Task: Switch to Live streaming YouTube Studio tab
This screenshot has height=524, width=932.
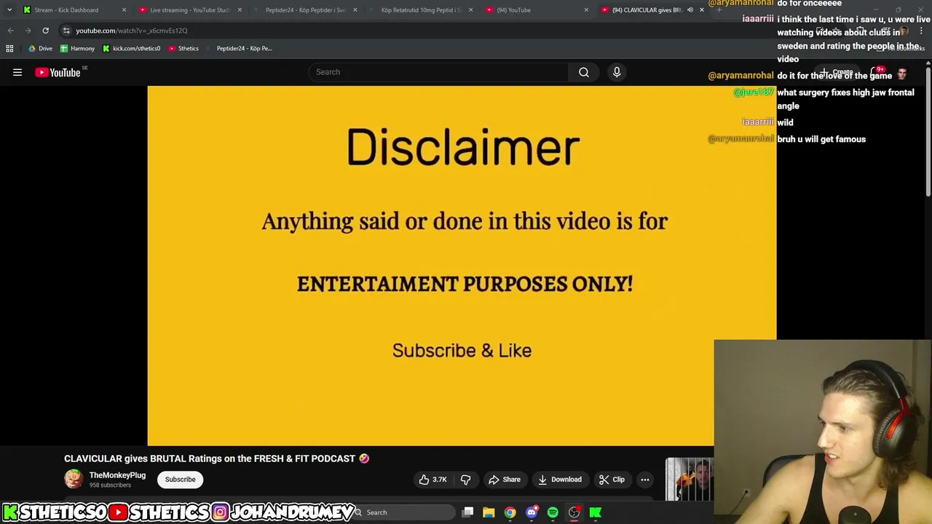Action: [189, 10]
